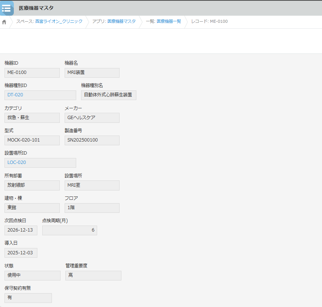Click the 機器ID value ME-0100

coord(32,73)
